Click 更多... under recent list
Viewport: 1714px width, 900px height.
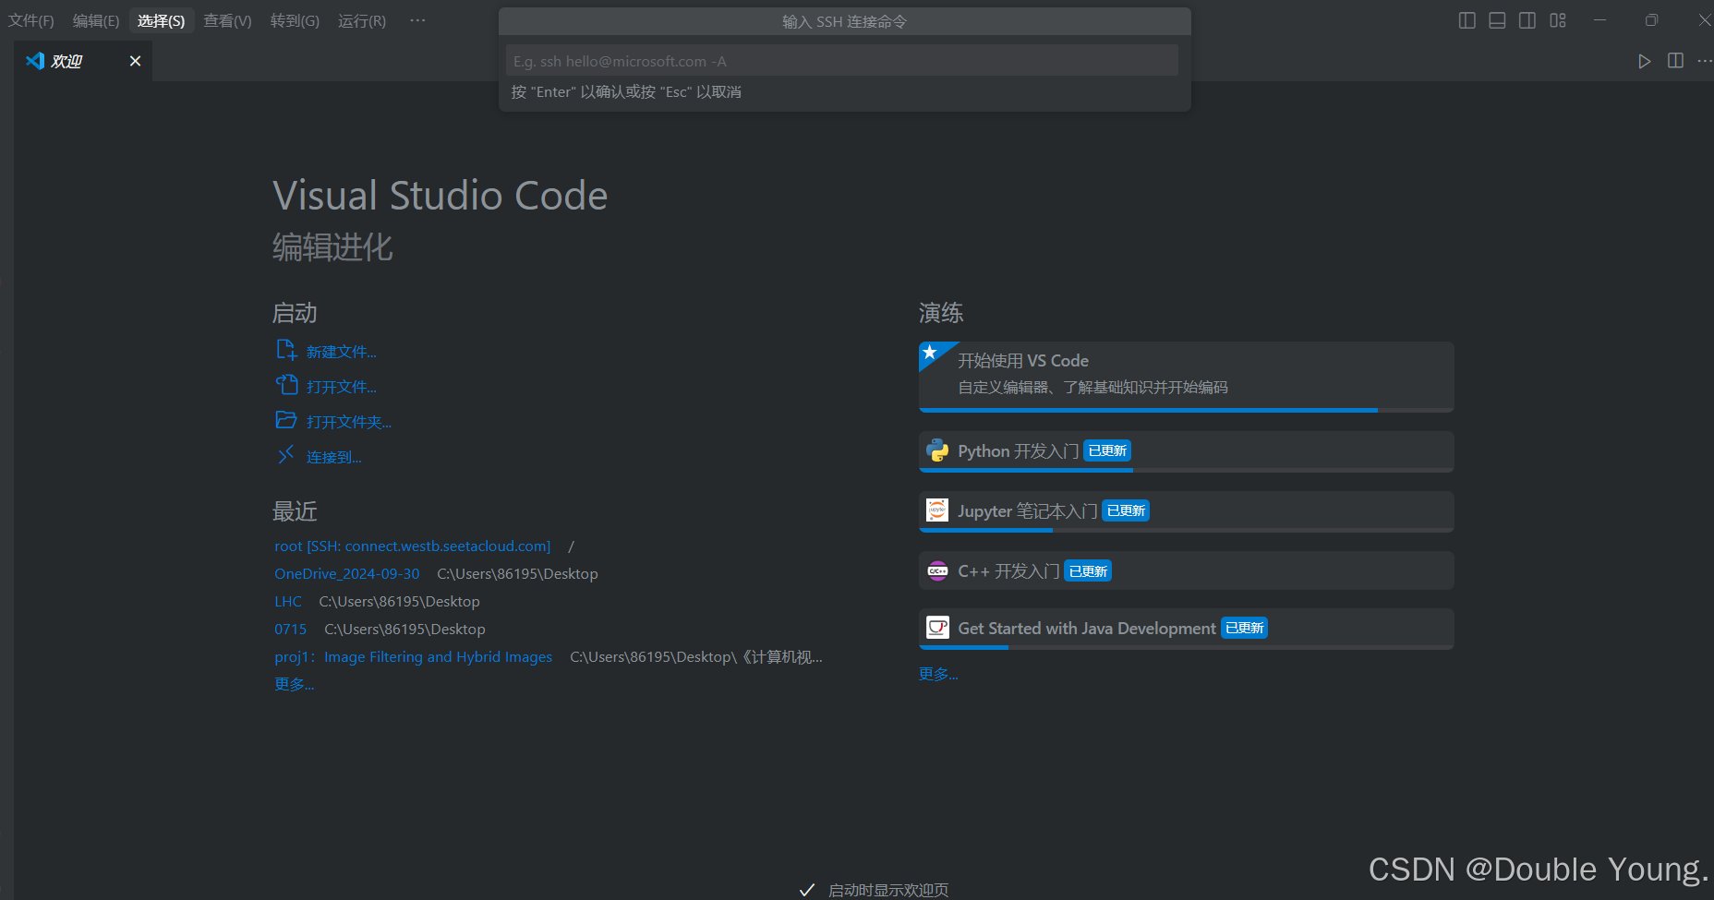point(295,684)
